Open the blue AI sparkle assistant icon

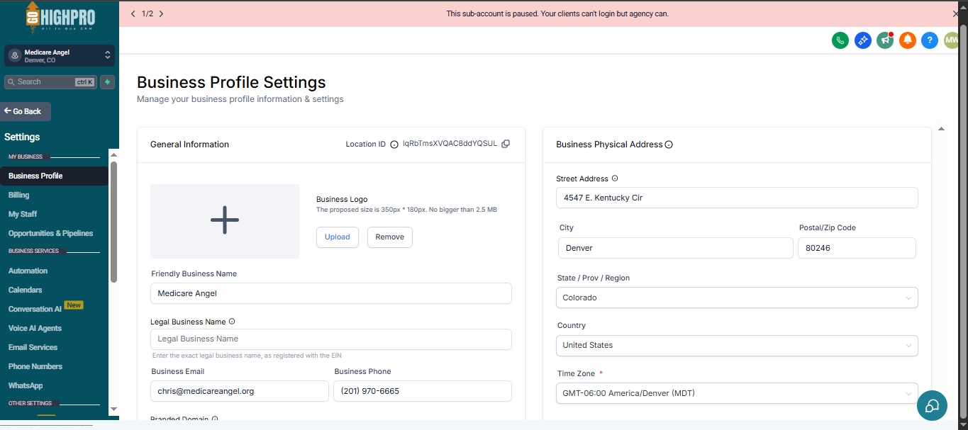(x=862, y=40)
